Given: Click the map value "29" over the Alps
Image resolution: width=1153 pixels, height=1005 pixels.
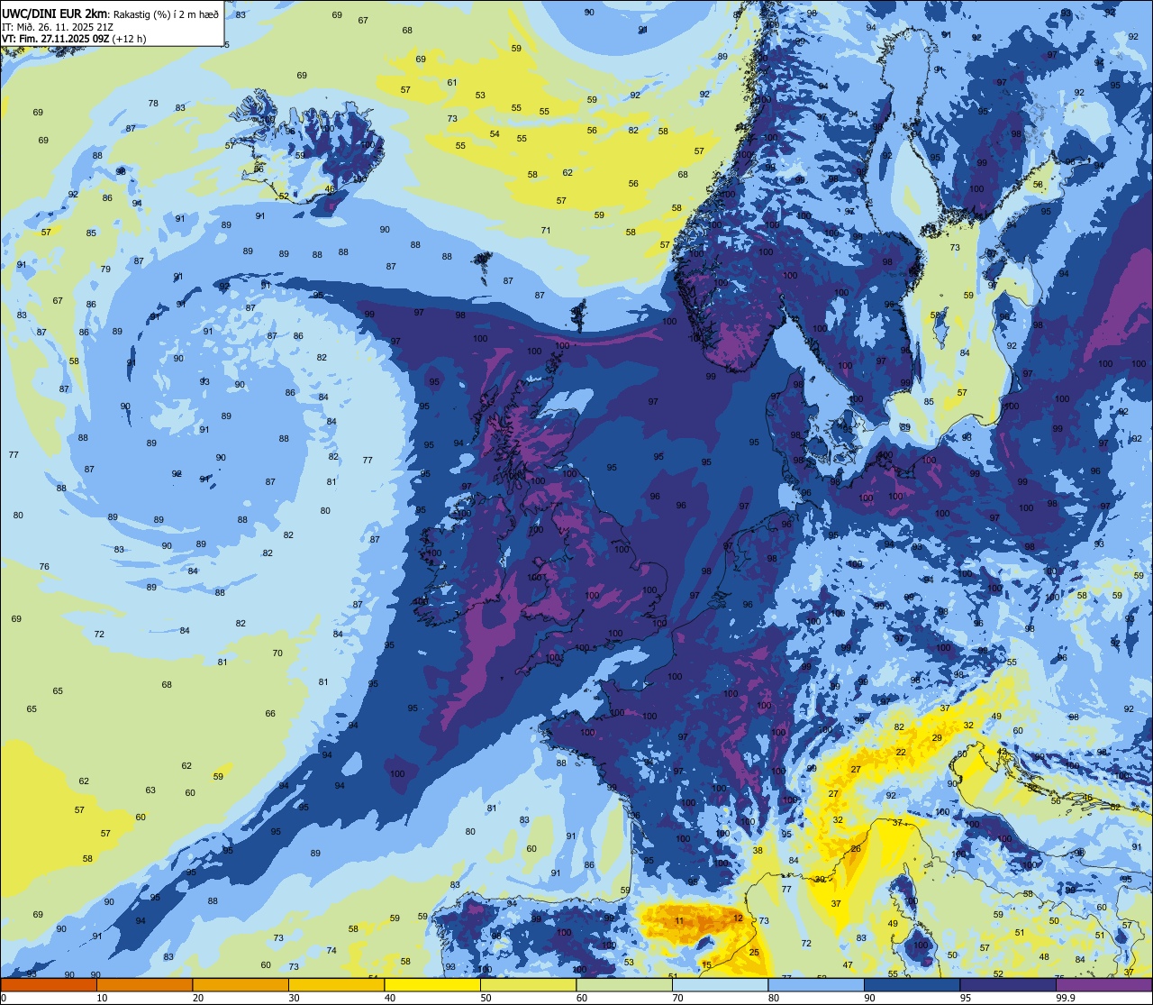Looking at the screenshot, I should (x=937, y=737).
